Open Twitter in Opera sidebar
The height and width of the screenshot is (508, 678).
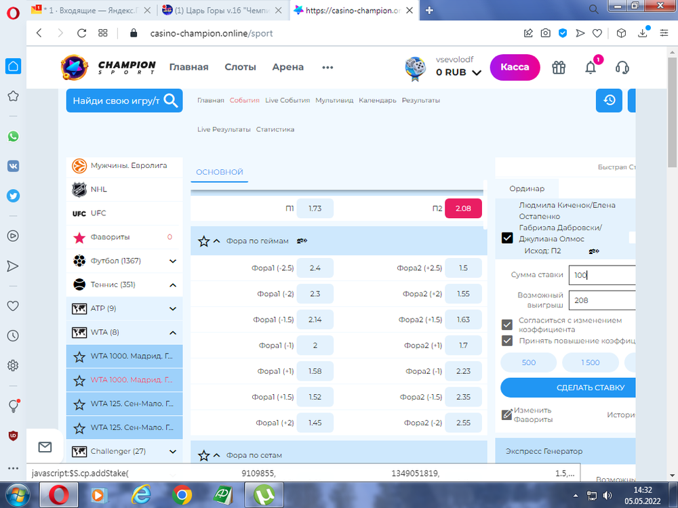13,196
